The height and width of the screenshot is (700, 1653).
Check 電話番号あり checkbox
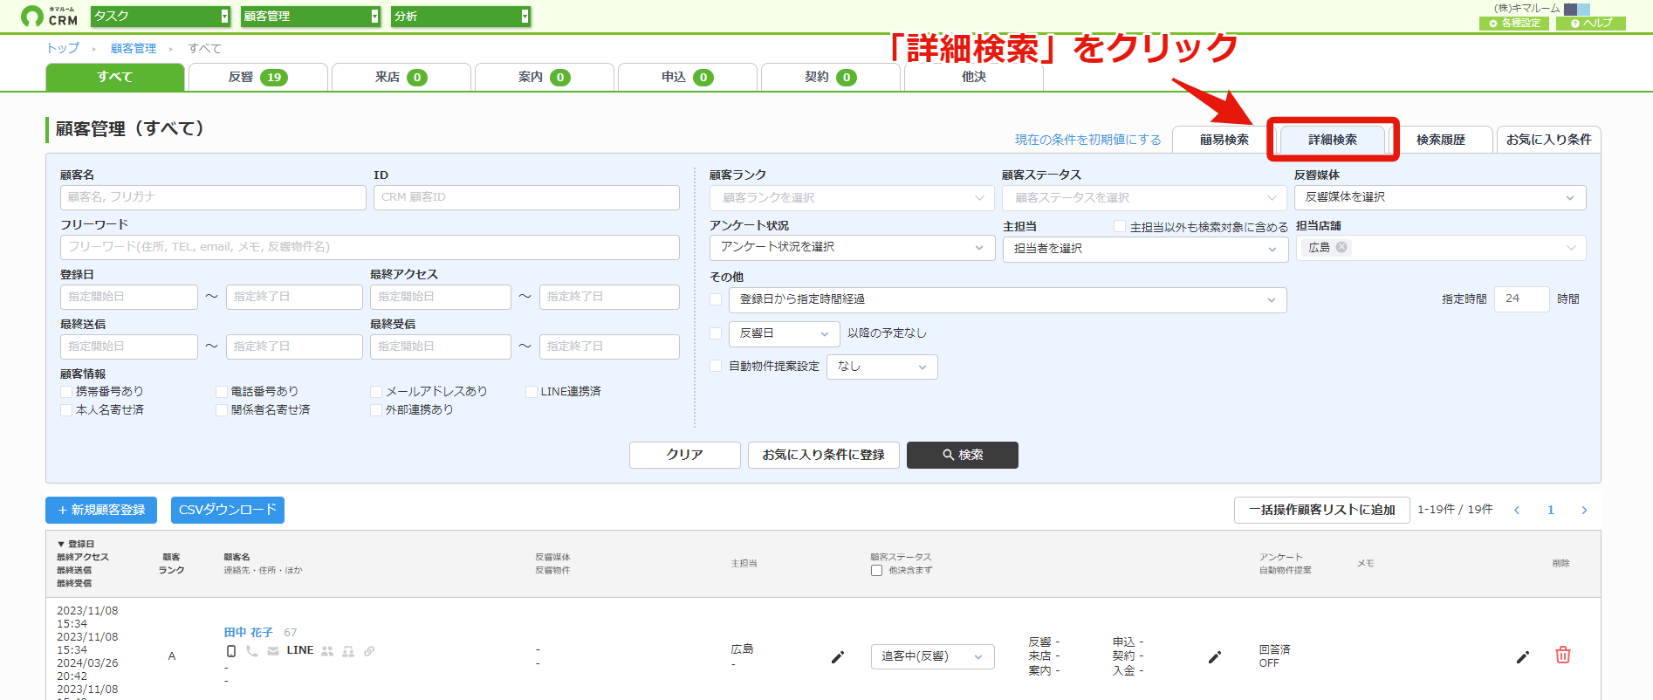[222, 392]
